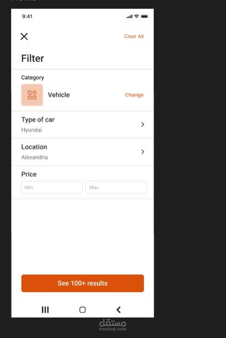Tap the mostaql.com watermark logo
Image resolution: width=226 pixels, height=338 pixels.
point(112,325)
